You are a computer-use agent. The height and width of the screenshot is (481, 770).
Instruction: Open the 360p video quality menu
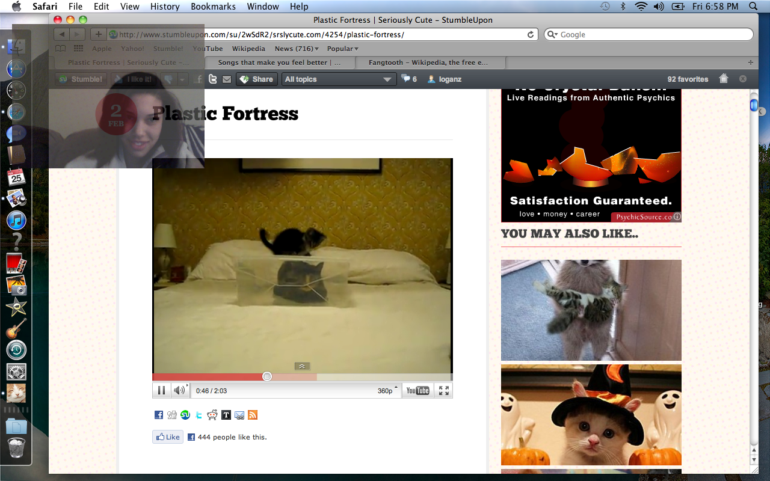pyautogui.click(x=387, y=391)
